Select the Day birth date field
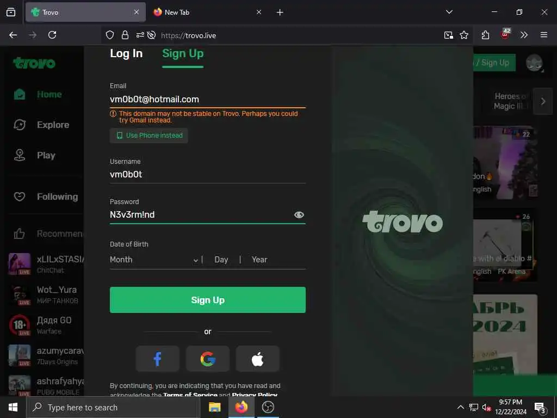Image resolution: width=557 pixels, height=418 pixels. coord(221,260)
